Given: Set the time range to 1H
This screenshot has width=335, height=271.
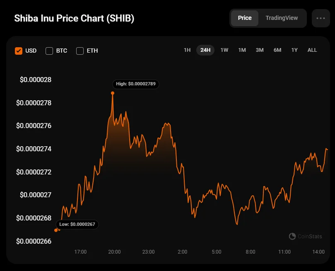Looking at the screenshot, I should 187,50.
